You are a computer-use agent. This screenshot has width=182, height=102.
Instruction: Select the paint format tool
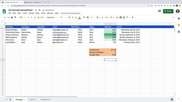click(x=15, y=18)
